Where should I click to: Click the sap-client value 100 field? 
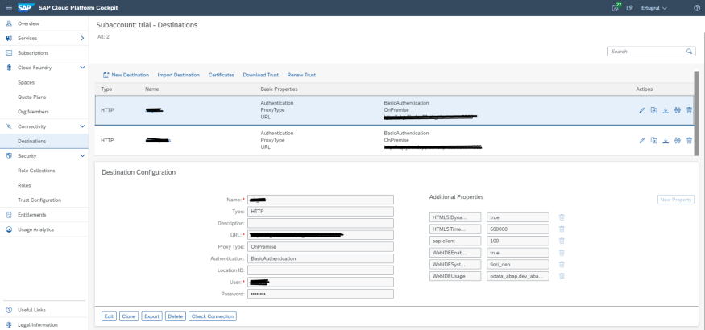pos(518,241)
